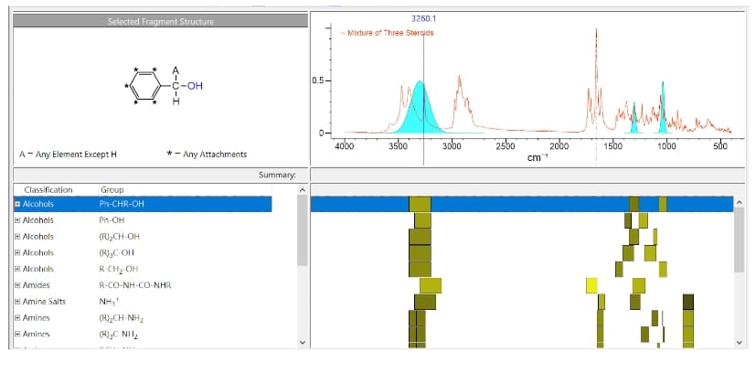Select the (R)2CH-NH2 amines row
This screenshot has width=756, height=373.
[119, 319]
